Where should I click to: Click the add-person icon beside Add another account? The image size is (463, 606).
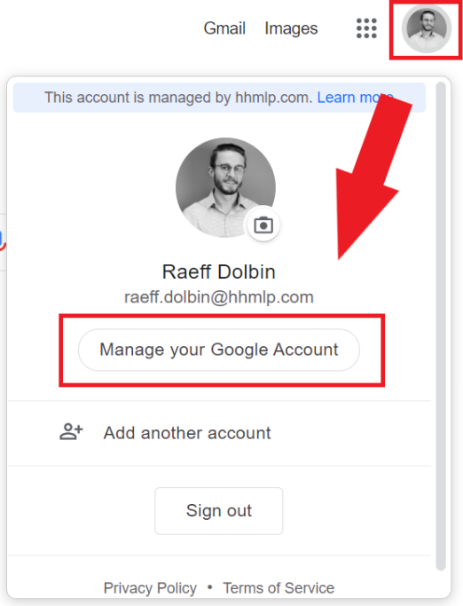71,432
